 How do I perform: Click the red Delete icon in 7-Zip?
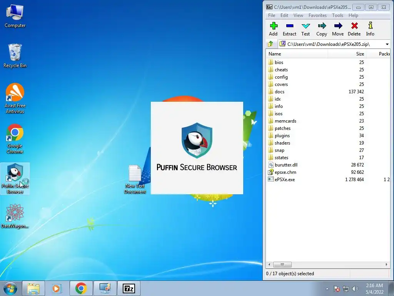click(x=354, y=29)
